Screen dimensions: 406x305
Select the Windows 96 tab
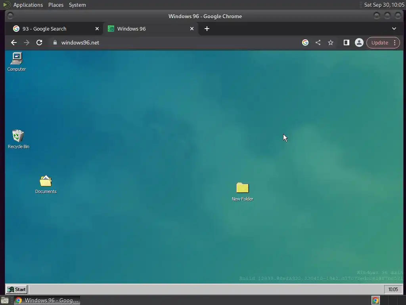(150, 29)
